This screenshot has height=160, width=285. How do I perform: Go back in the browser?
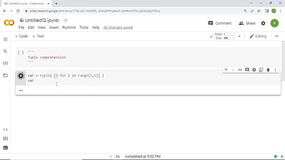click(4, 11)
